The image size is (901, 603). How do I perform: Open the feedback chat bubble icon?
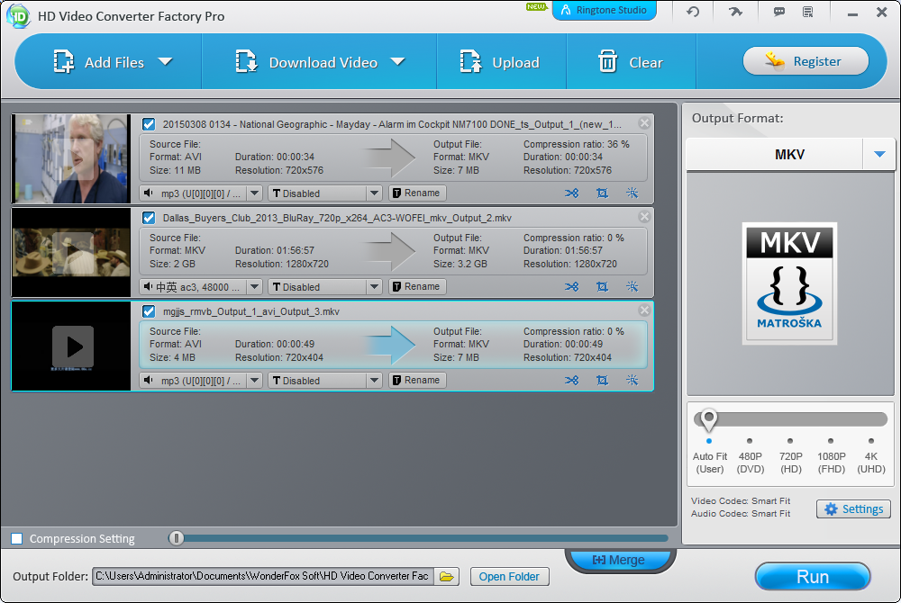pyautogui.click(x=779, y=12)
